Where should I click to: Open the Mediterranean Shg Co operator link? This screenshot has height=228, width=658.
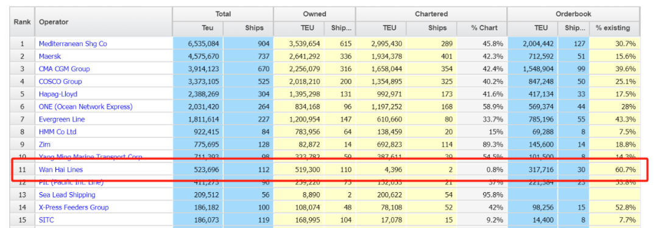coord(73,44)
